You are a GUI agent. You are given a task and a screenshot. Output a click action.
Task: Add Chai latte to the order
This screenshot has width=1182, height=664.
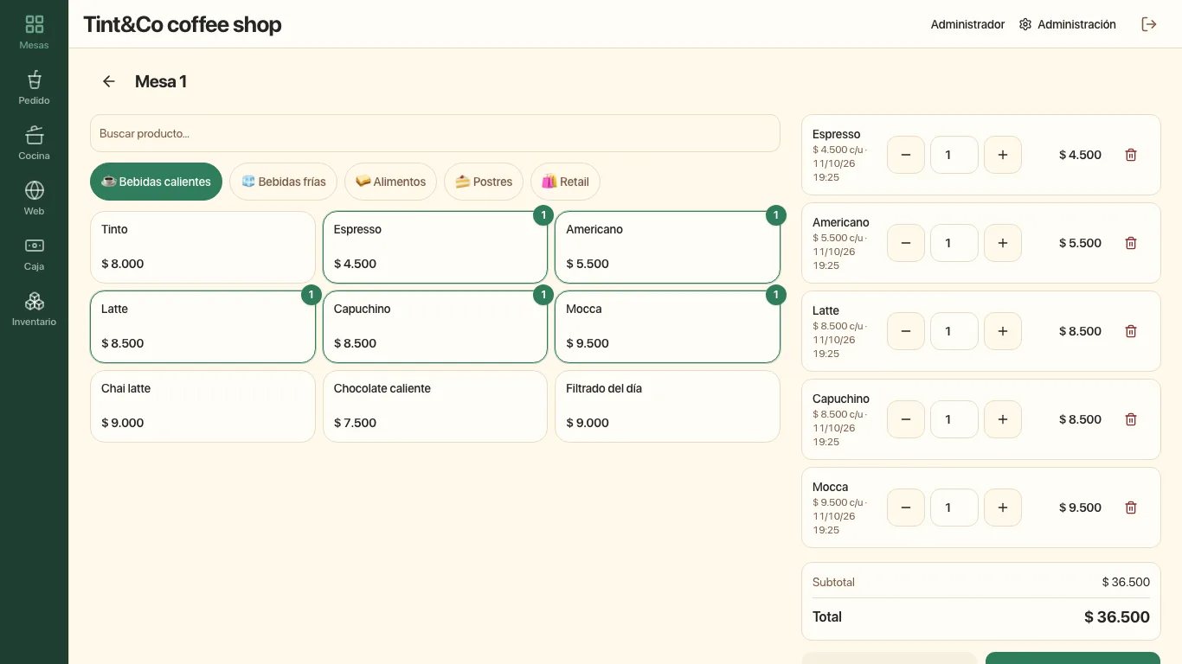click(202, 406)
